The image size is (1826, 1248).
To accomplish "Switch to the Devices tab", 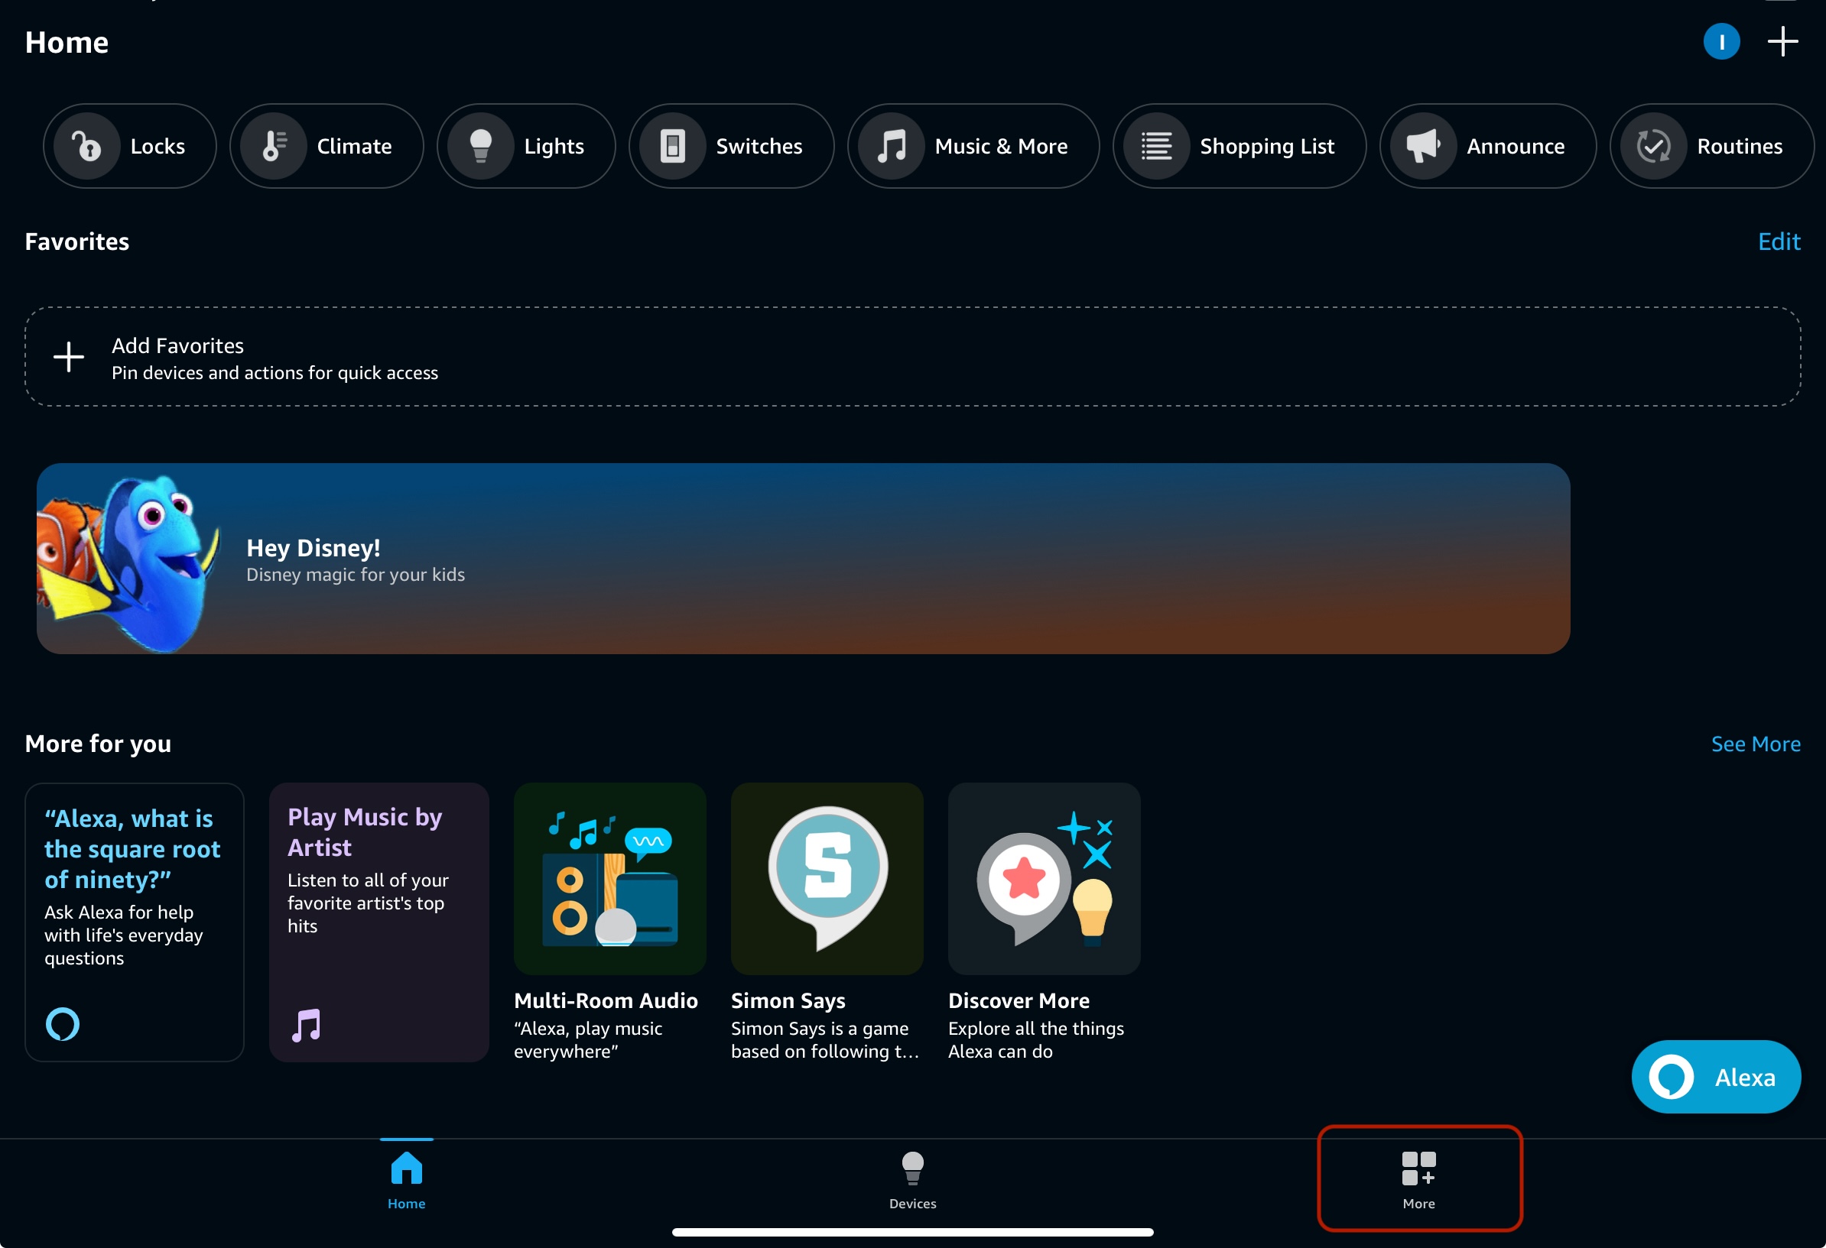I will 912,1178.
